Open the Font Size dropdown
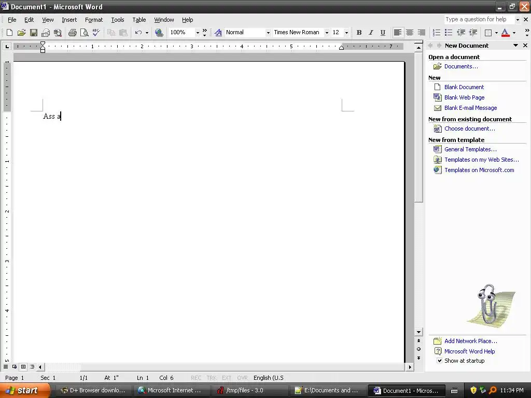The image size is (531, 398). pos(346,33)
